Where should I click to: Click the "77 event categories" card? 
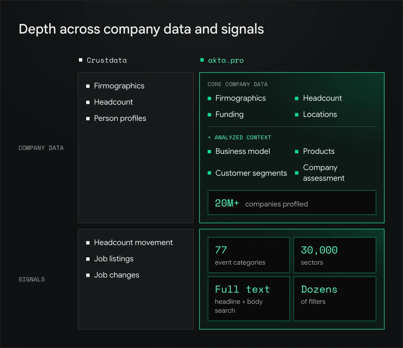click(x=249, y=255)
